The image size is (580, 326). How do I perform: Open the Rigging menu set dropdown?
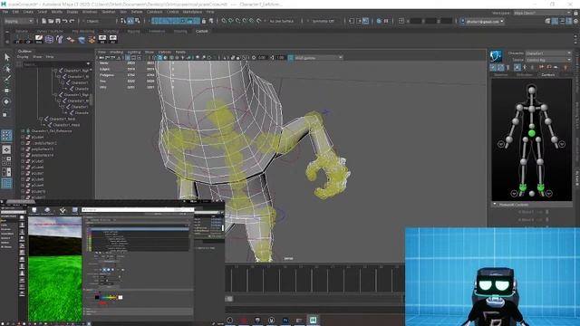[19, 21]
